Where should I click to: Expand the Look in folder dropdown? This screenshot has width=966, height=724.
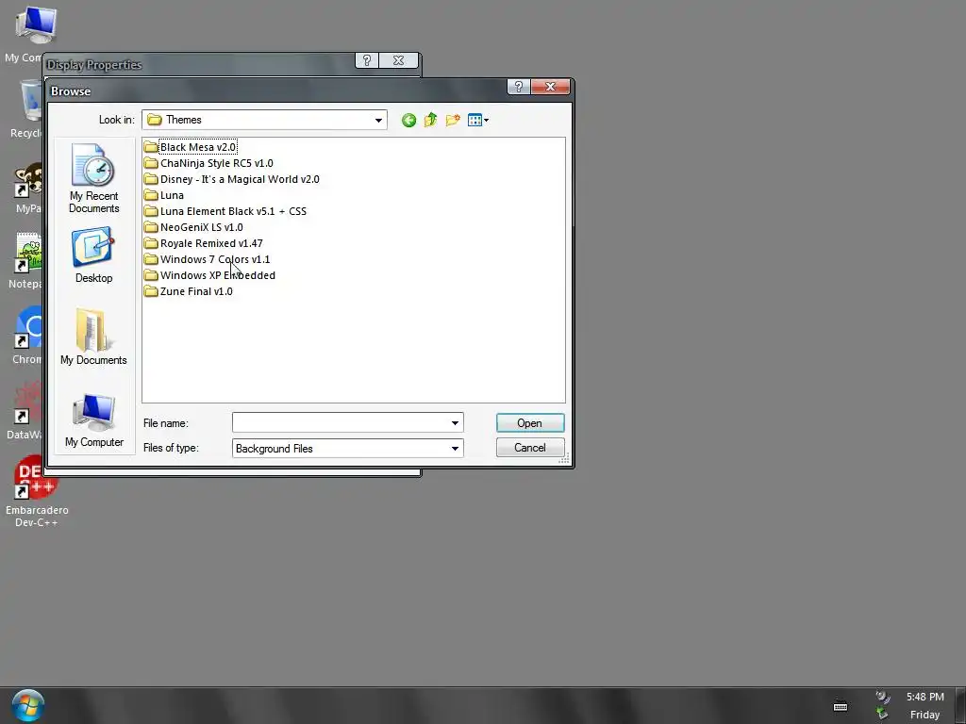coord(378,120)
